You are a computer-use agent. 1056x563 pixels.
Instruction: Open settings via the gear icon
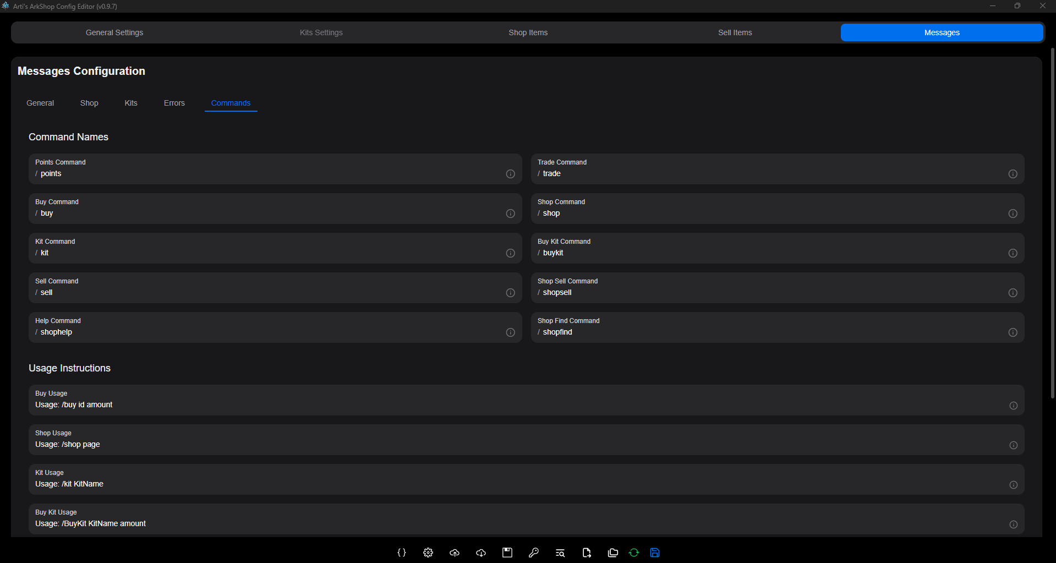click(x=428, y=553)
